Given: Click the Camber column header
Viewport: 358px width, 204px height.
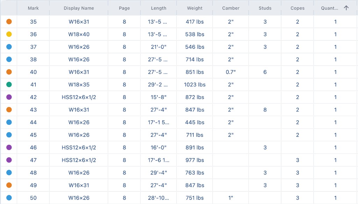Looking at the screenshot, I should coord(231,8).
